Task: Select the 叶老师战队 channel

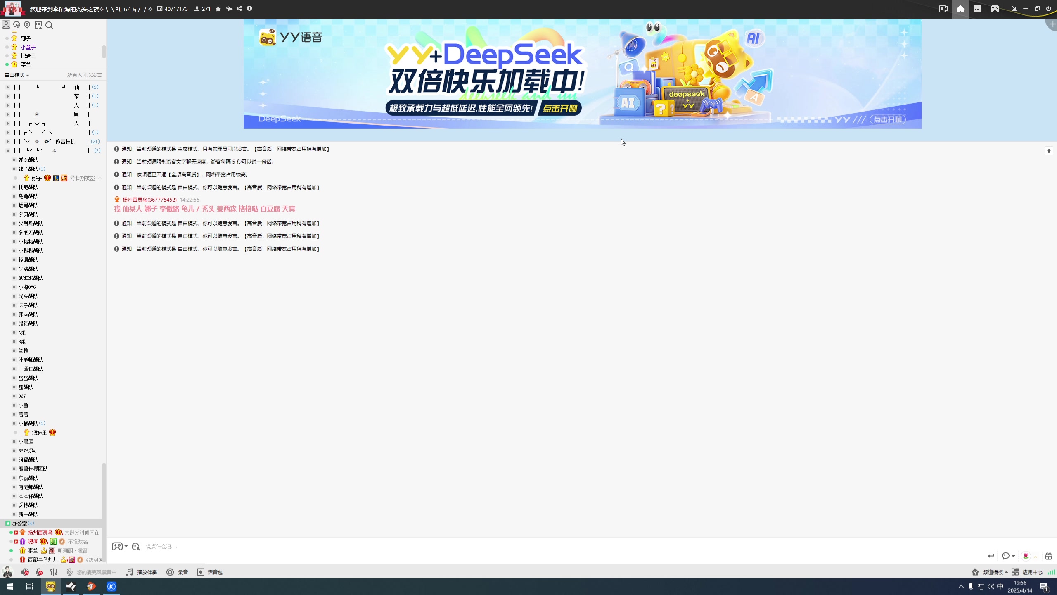Action: point(31,360)
